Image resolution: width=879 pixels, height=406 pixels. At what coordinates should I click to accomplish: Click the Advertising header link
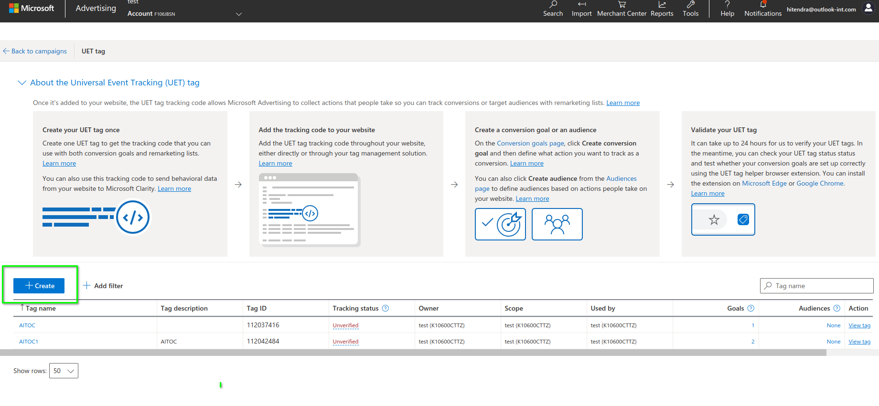point(96,8)
